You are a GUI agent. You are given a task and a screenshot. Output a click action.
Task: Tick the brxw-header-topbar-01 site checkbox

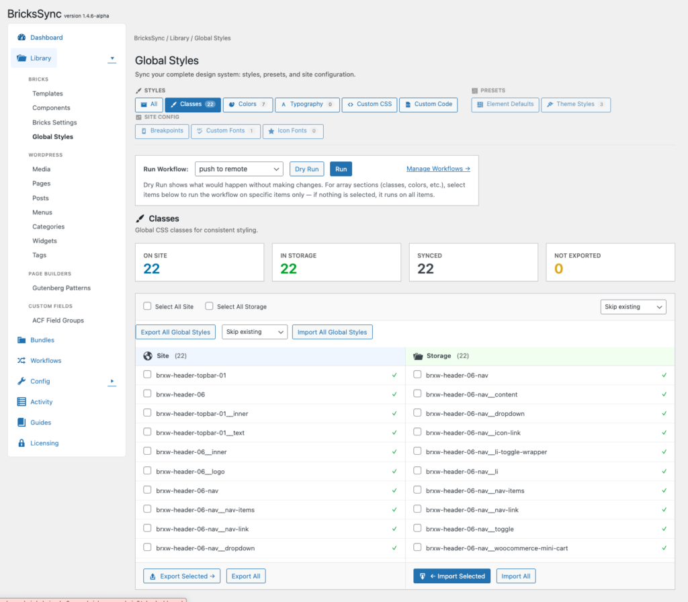click(147, 375)
